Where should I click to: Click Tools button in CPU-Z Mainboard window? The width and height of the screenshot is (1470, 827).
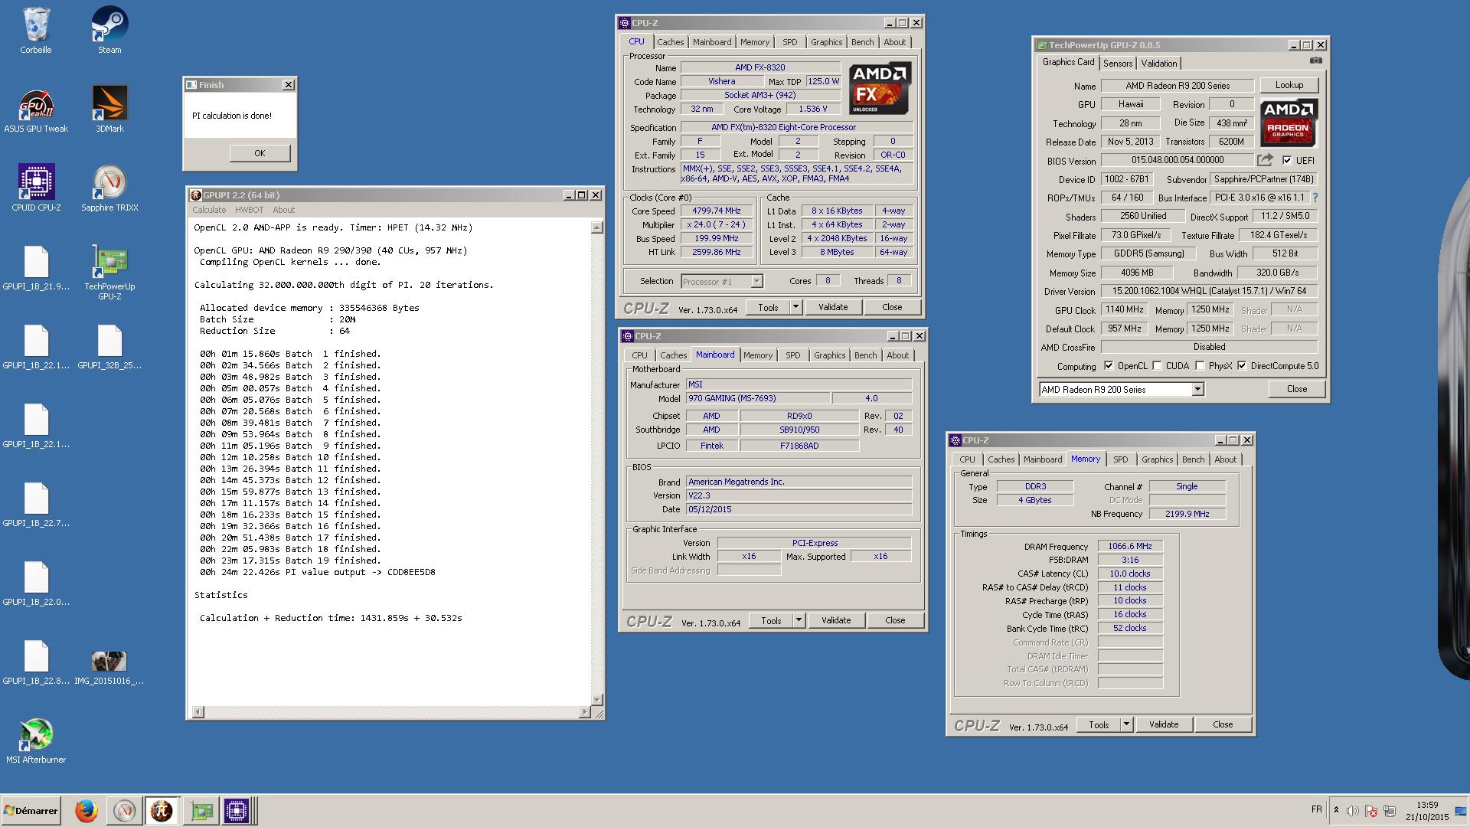point(770,620)
